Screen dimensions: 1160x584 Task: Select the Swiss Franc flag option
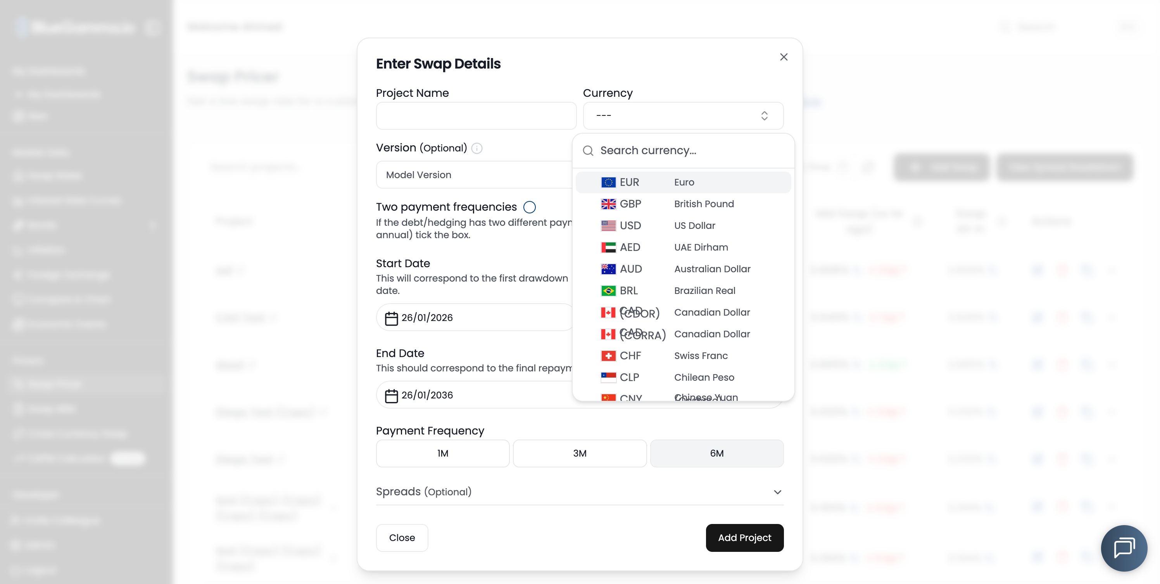click(608, 356)
